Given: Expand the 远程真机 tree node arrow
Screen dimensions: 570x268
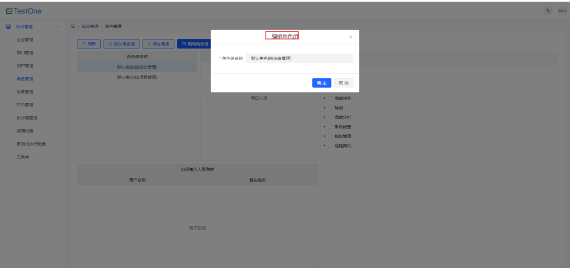Looking at the screenshot, I should (324, 145).
